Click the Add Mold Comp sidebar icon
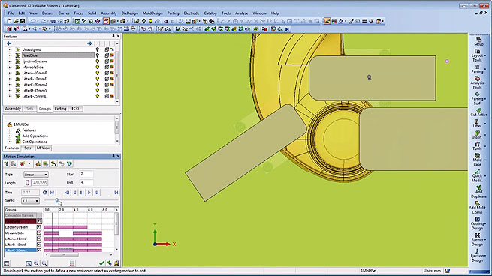Viewport: 492px width, 276px height. coord(477,208)
